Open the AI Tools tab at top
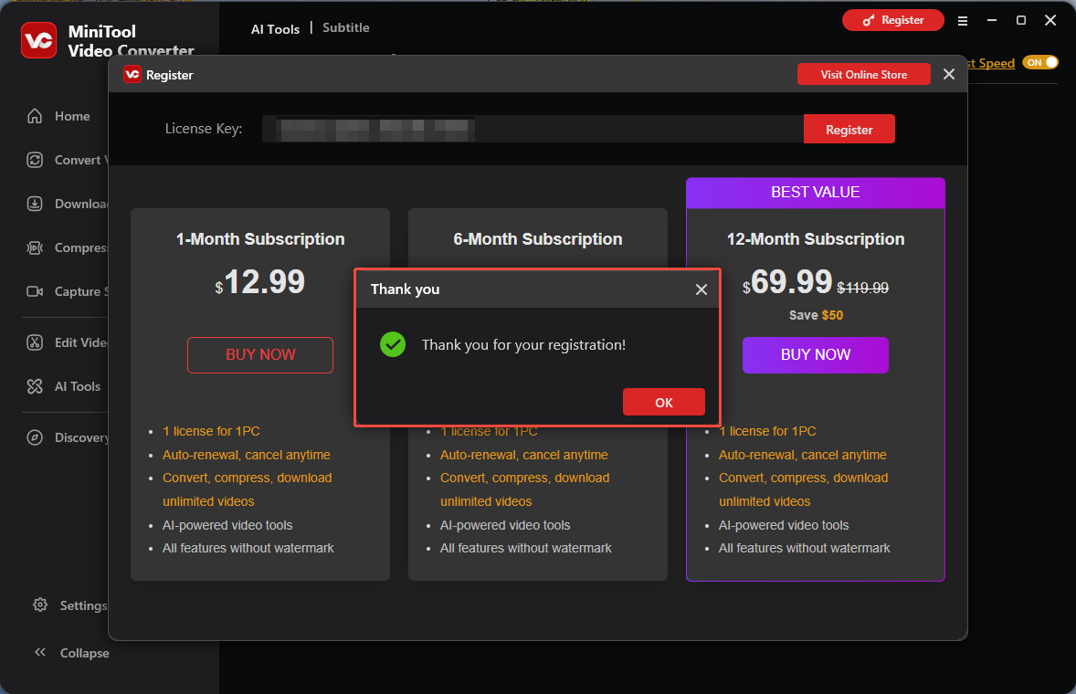 point(275,29)
